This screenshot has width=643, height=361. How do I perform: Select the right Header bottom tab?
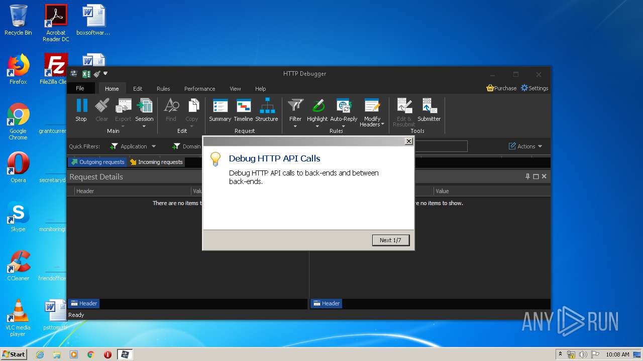pyautogui.click(x=327, y=303)
